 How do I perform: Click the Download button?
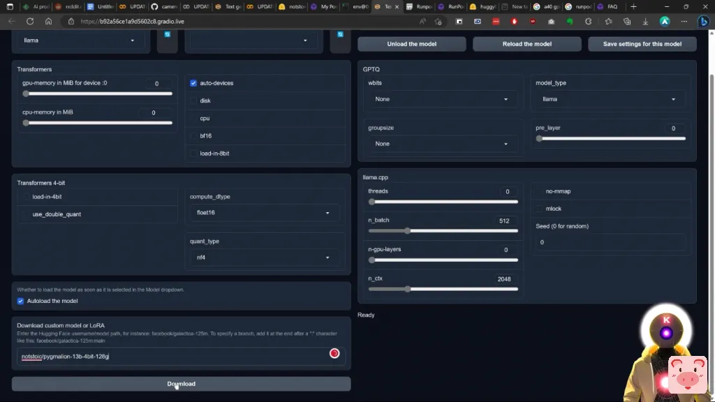(181, 384)
